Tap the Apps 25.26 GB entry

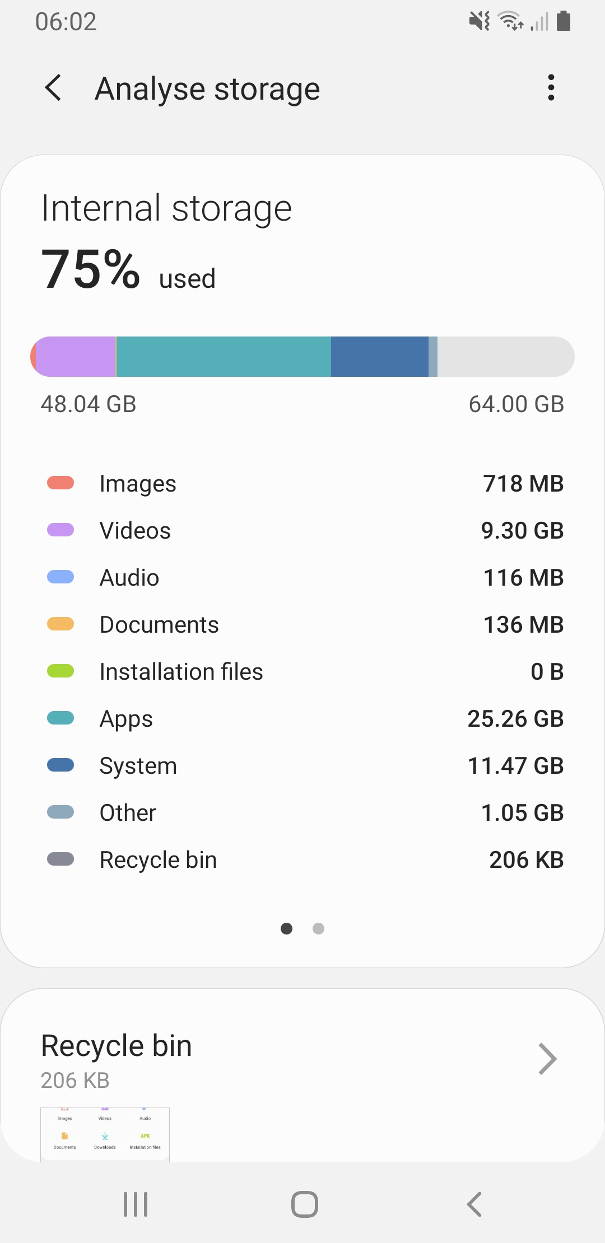[x=302, y=719]
